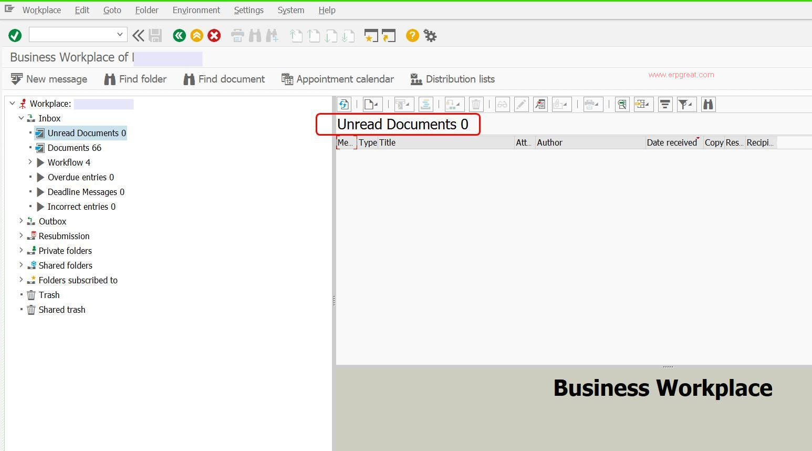This screenshot has width=812, height=451.
Task: Collapse the Inbox tree node
Action: 21,118
